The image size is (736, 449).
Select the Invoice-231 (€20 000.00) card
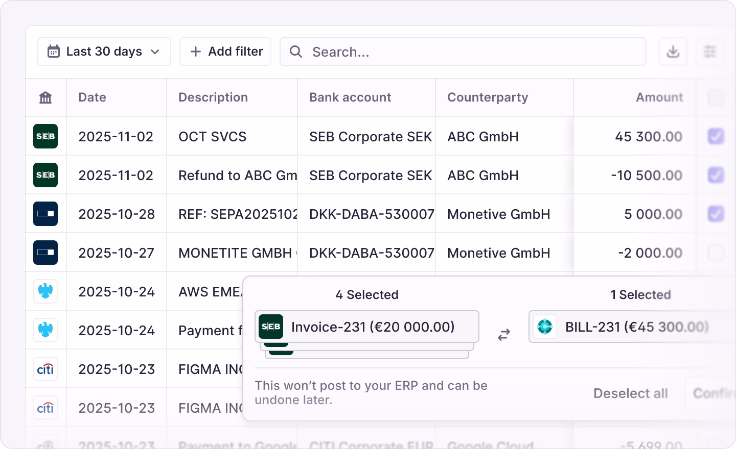tap(367, 327)
